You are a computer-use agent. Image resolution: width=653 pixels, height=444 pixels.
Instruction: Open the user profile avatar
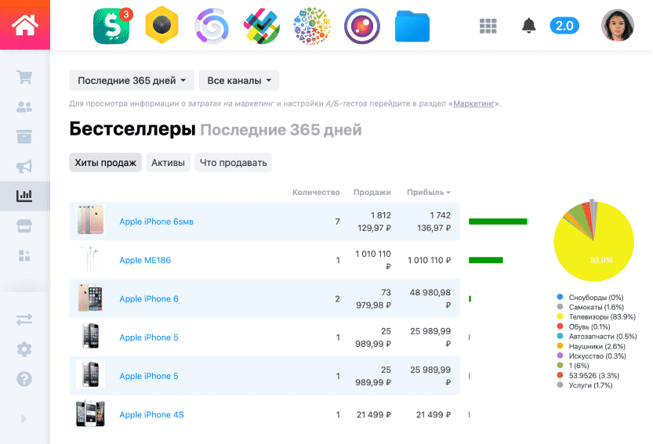[618, 25]
